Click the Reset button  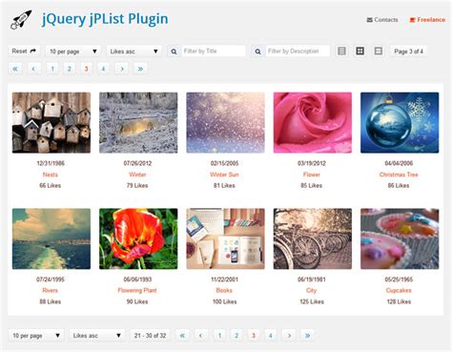coord(24,51)
